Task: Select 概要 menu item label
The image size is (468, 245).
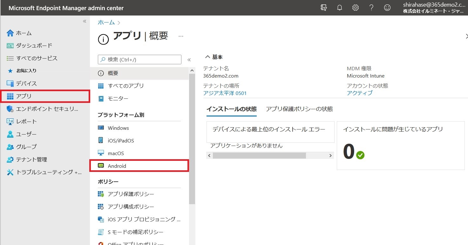Action: click(113, 73)
